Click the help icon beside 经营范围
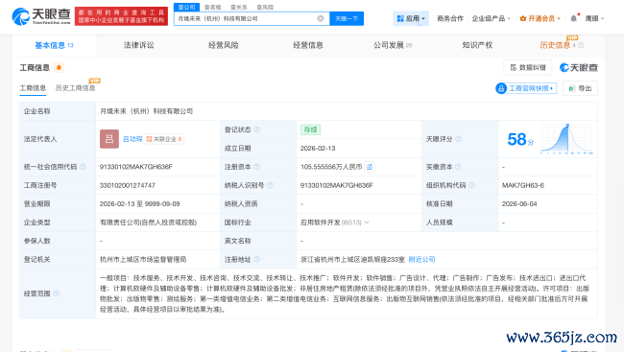 pyautogui.click(x=56, y=293)
